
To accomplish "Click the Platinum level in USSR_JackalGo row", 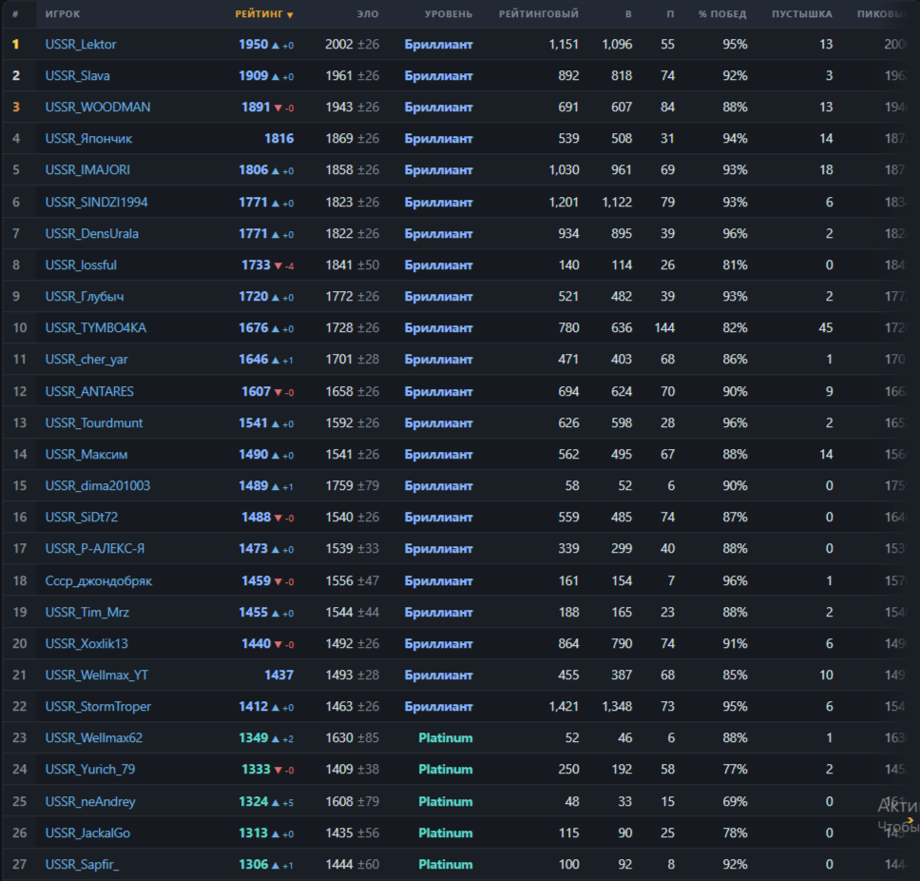I will tap(446, 832).
